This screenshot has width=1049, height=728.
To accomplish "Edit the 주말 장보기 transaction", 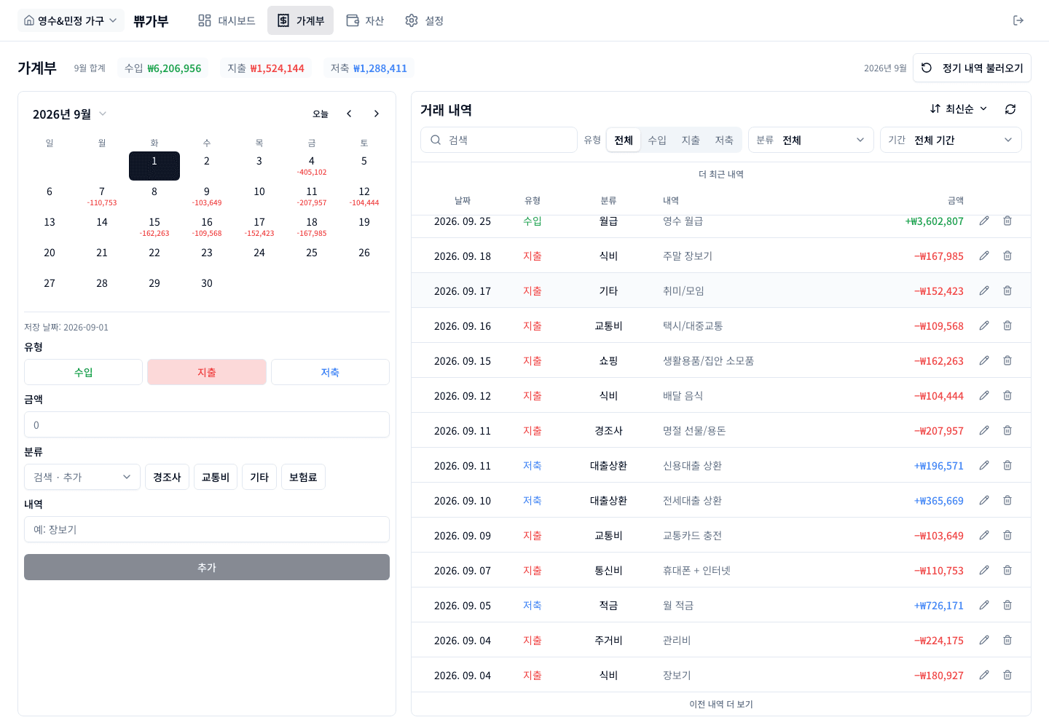I will click(984, 256).
